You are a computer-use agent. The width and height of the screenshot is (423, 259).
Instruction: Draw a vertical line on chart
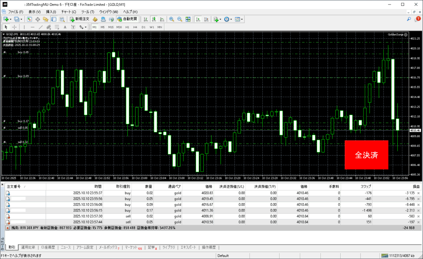point(24,27)
